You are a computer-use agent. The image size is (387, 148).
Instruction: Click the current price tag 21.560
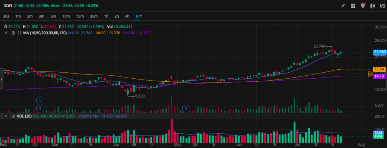coord(380,52)
